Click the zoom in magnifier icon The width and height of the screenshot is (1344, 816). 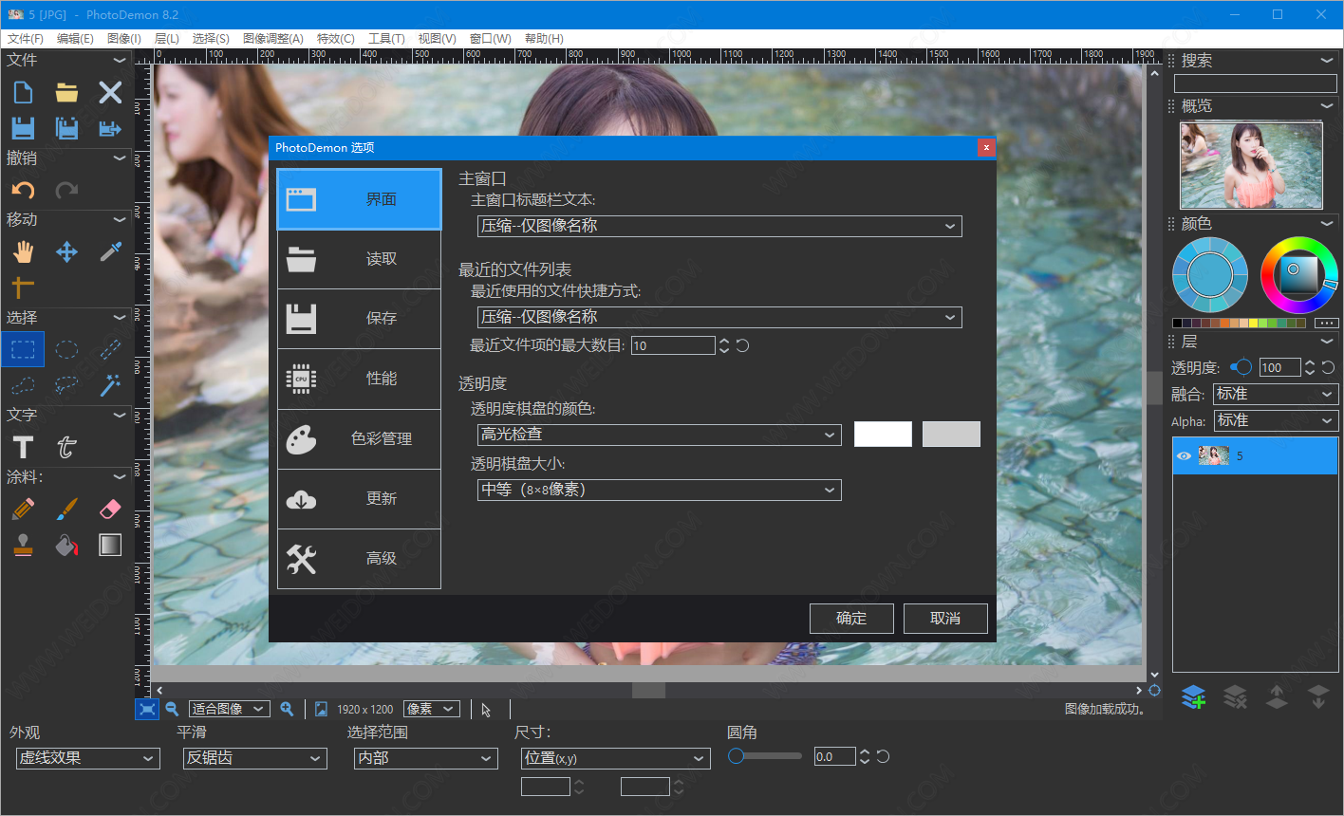(287, 709)
